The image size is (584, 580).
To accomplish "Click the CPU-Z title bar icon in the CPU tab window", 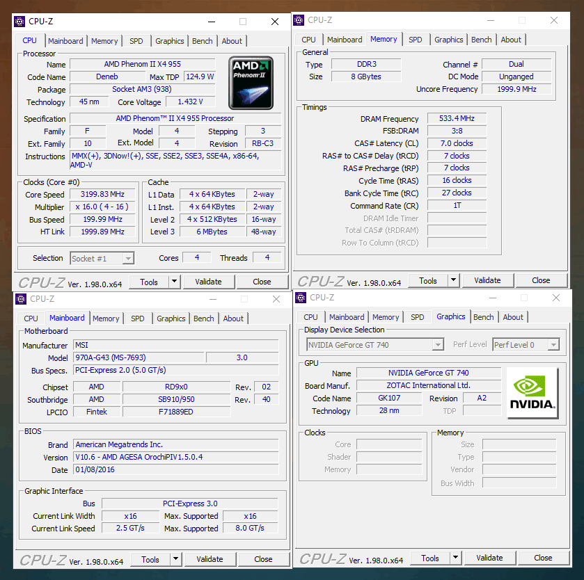I will tap(19, 22).
